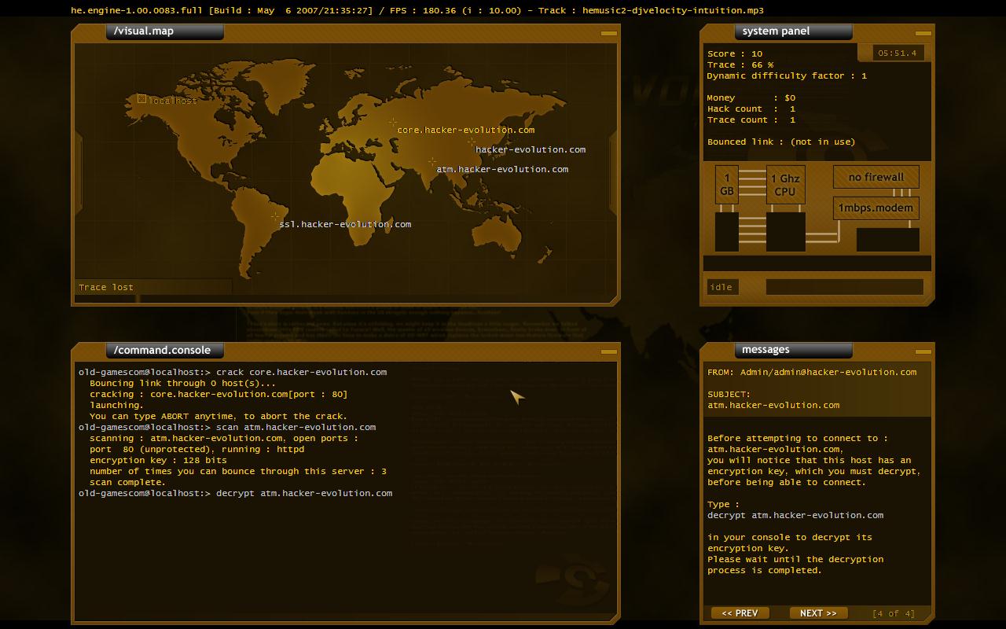1006x629 pixels.
Task: Click the Trace count value line
Action: [751, 120]
